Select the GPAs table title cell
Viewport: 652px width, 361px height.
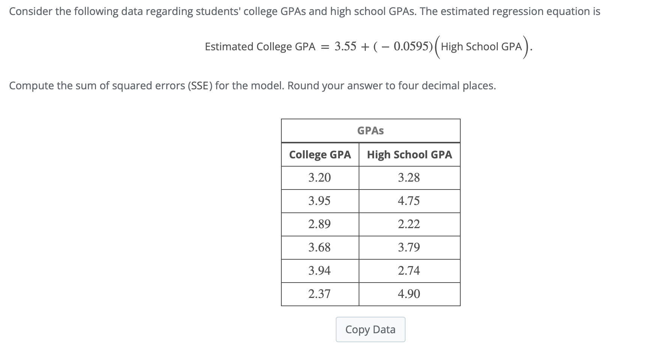tap(370, 131)
